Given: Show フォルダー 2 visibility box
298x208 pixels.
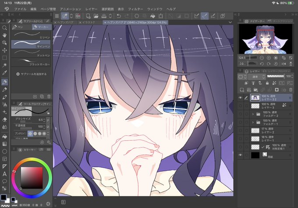Looking at the screenshot, I should (x=241, y=114).
